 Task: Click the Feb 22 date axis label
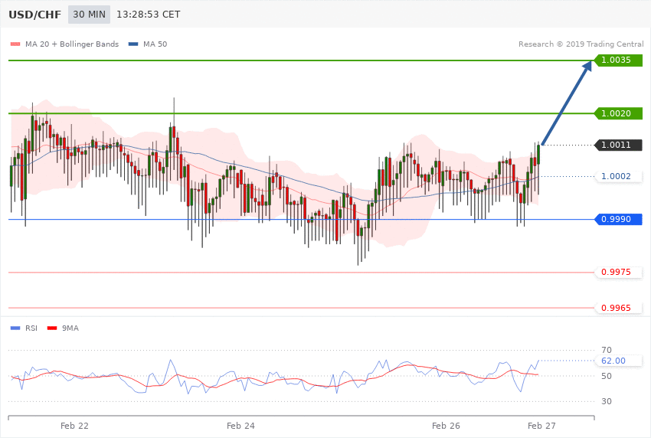tap(74, 426)
